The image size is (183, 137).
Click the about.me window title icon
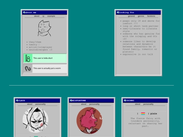click(x=24, y=13)
